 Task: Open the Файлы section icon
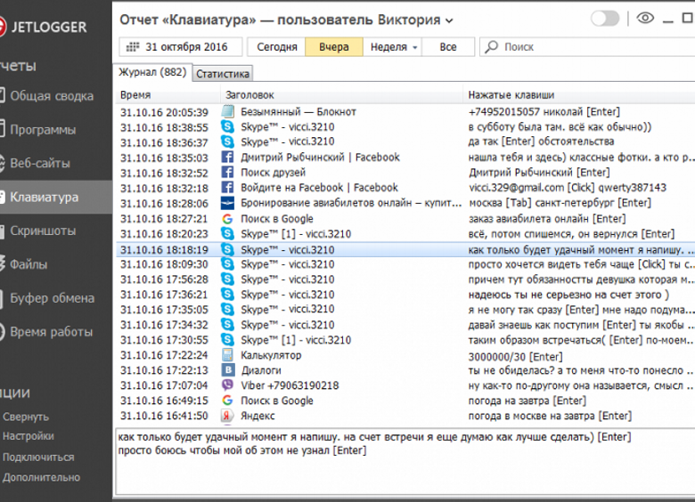2,264
